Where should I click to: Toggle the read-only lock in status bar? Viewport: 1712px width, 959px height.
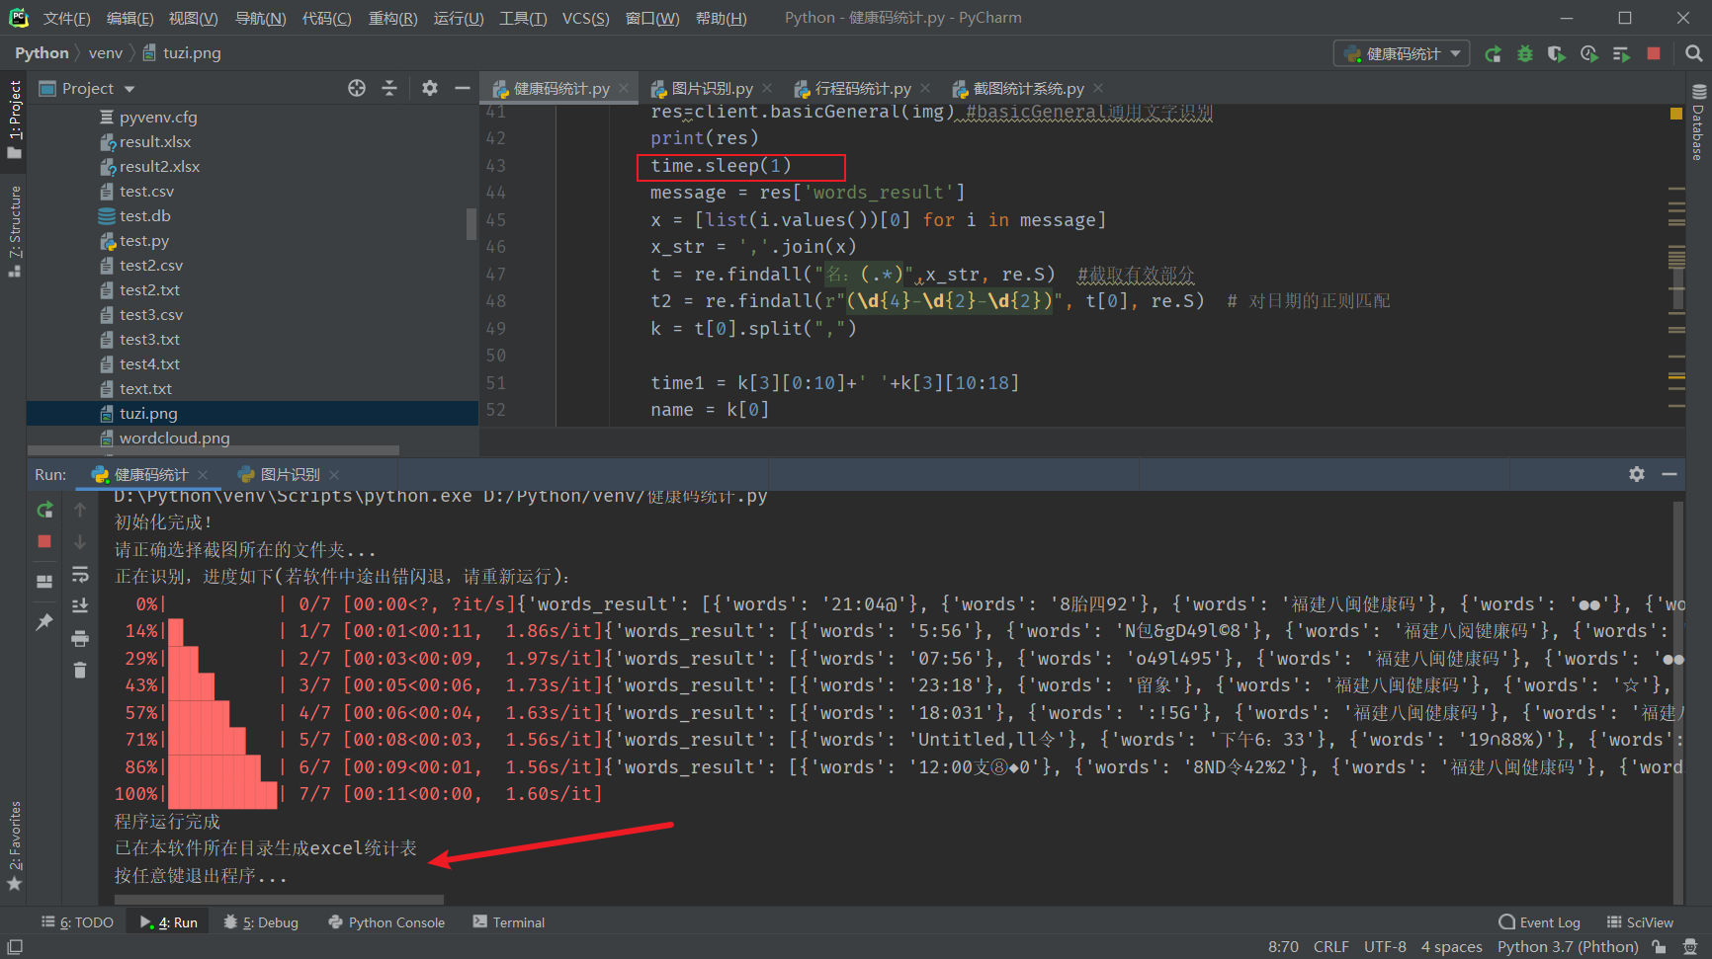pyautogui.click(x=1659, y=946)
